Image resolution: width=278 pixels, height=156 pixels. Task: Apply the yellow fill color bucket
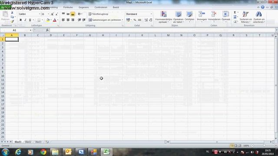pos(48,20)
